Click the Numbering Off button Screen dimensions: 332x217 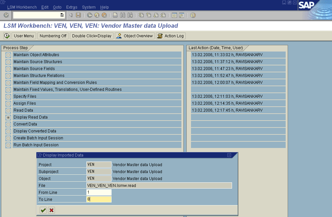point(53,36)
